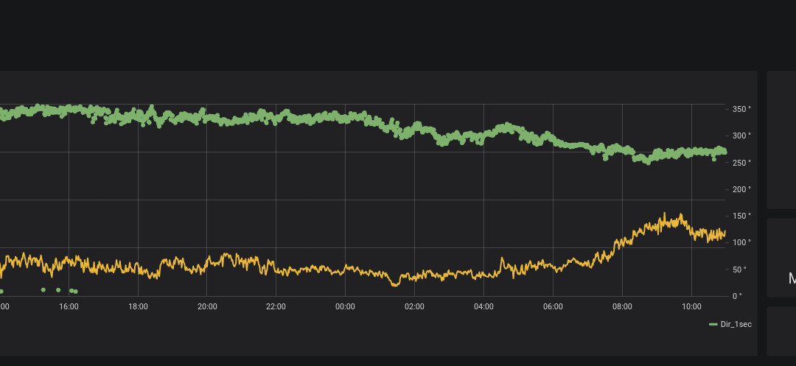Click the 22:00 time axis label
This screenshot has width=796, height=366.
pyautogui.click(x=276, y=306)
